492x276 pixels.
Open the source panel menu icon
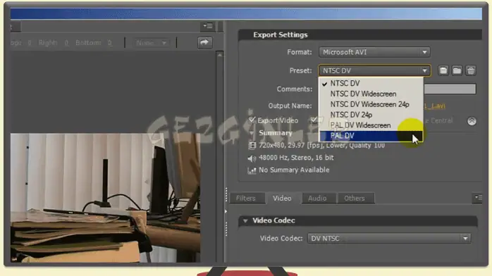208,26
